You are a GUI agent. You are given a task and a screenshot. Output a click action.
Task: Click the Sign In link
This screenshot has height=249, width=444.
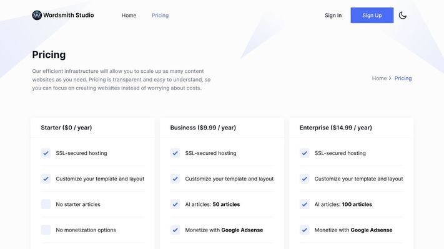point(333,15)
